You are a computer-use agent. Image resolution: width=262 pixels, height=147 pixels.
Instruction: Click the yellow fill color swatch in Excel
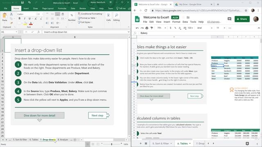(x=25, y=23)
